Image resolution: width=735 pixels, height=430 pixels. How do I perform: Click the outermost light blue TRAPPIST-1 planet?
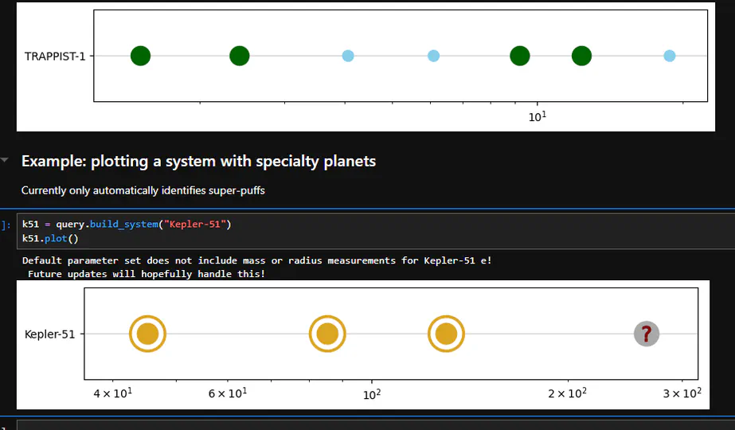(670, 56)
